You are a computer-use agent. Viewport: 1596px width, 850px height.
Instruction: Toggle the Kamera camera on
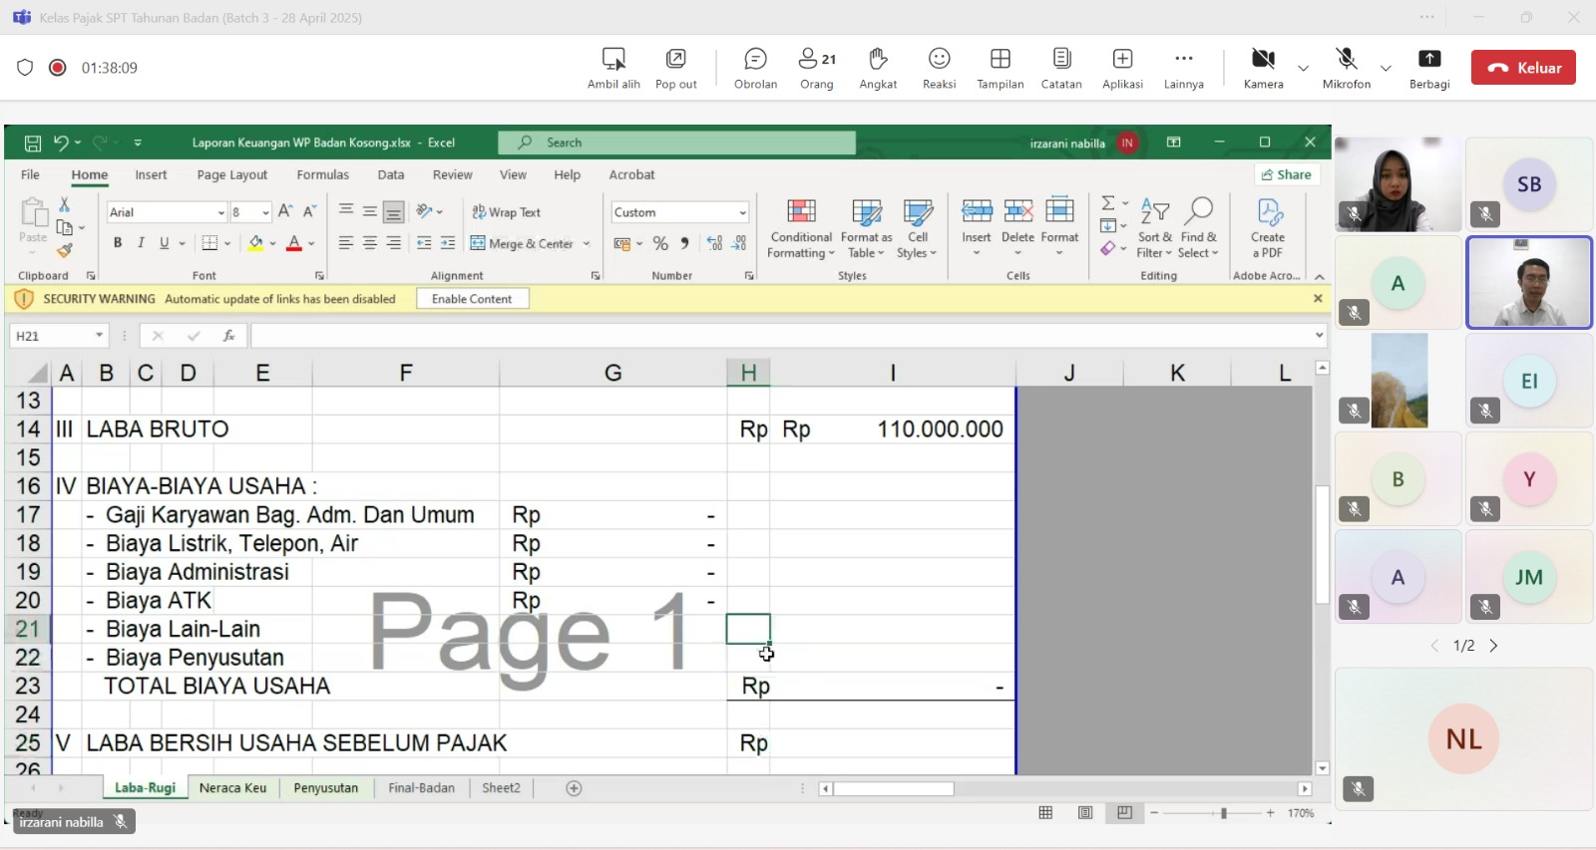click(1263, 68)
